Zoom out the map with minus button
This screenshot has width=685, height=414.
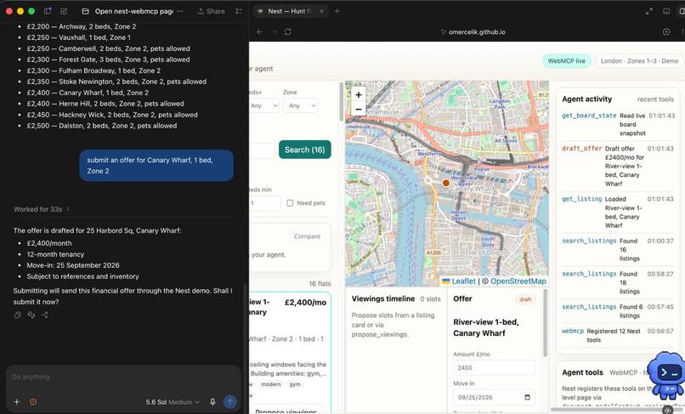click(x=359, y=109)
